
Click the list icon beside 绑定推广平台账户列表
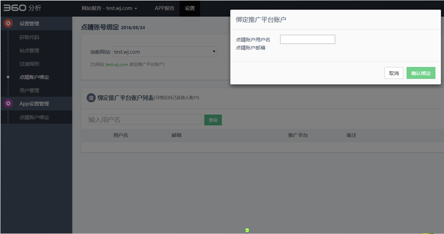coord(91,97)
